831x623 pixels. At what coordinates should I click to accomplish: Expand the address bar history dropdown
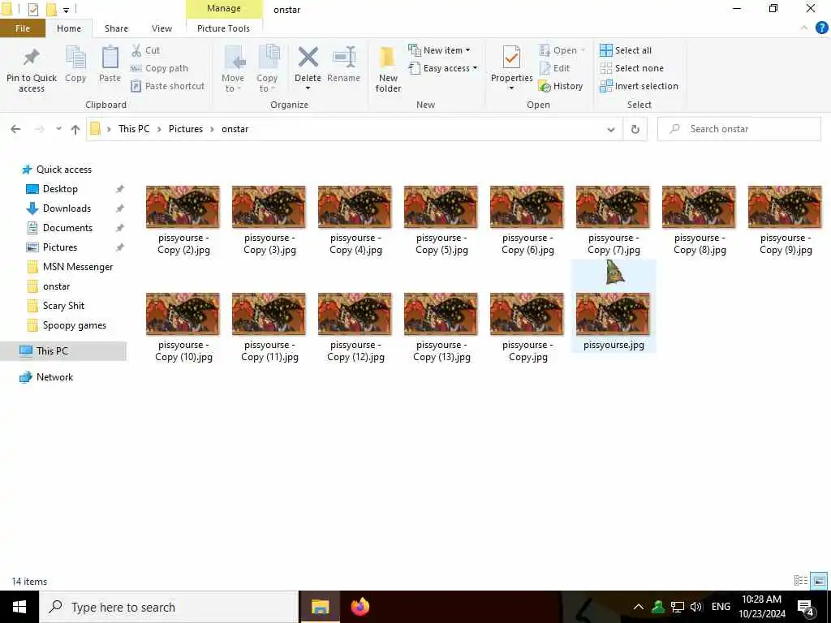point(610,129)
